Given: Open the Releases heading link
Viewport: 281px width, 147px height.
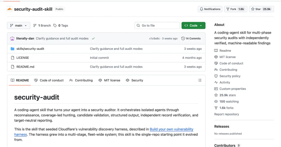Looking at the screenshot, I should [222, 126].
